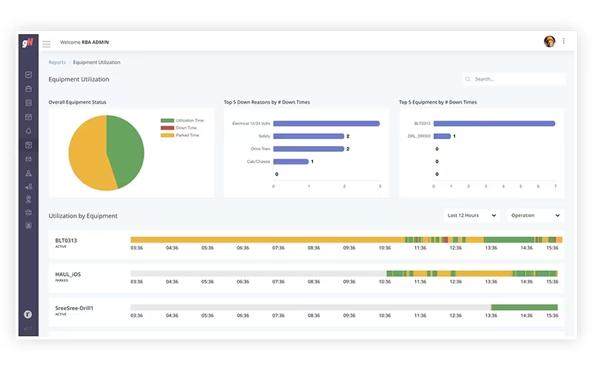Open the megaphone icon in sidebar
The height and width of the screenshot is (370, 592).
pyautogui.click(x=28, y=186)
